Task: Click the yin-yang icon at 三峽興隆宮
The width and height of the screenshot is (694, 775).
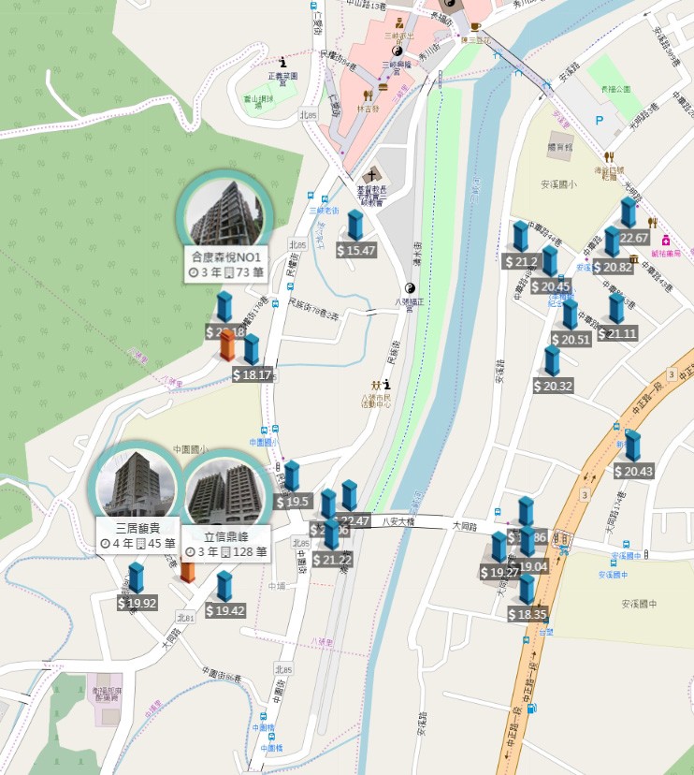Action: 397,51
